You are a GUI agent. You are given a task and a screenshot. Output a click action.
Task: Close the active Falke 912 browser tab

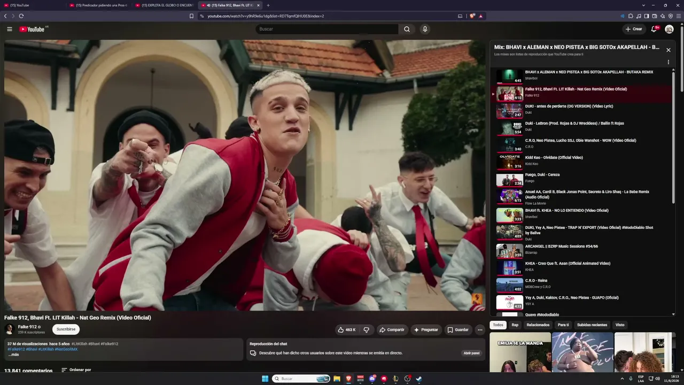point(258,5)
